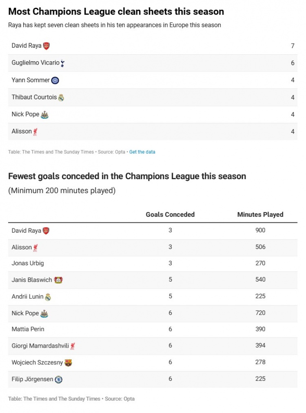Click the Real Madrid crest beside Andrii Lunin
The height and width of the screenshot is (413, 306).
click(48, 297)
